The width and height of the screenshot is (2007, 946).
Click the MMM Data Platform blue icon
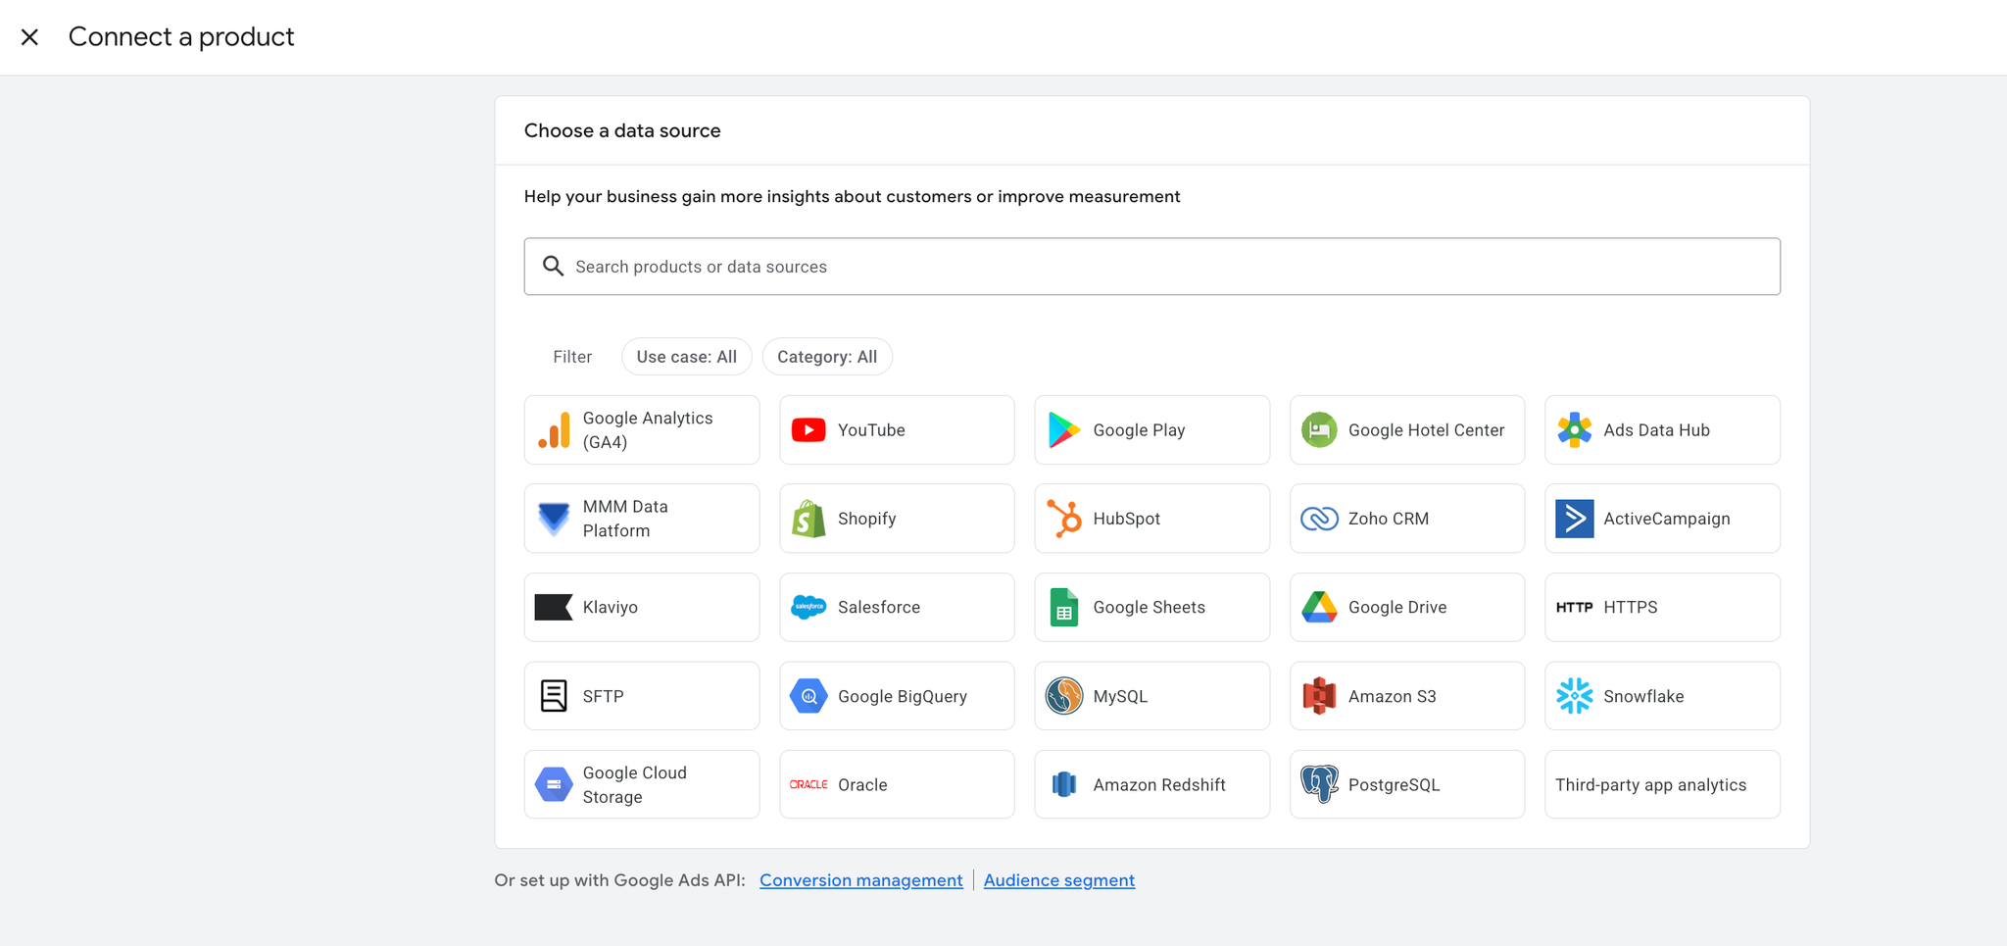(x=554, y=519)
